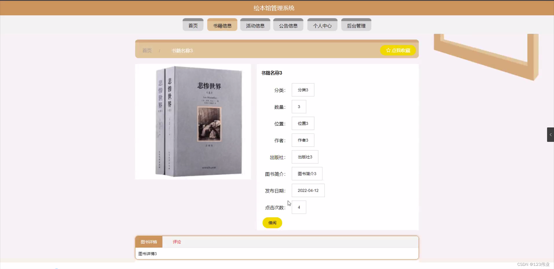This screenshot has width=554, height=269.
Task: Open the 书籍信息 navigation tab
Action: pos(222,25)
